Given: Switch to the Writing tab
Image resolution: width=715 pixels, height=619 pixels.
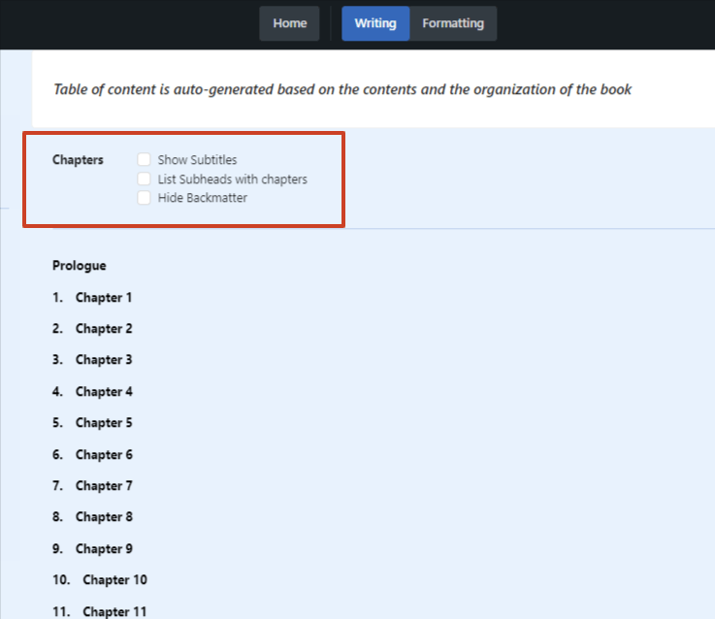Looking at the screenshot, I should [375, 23].
